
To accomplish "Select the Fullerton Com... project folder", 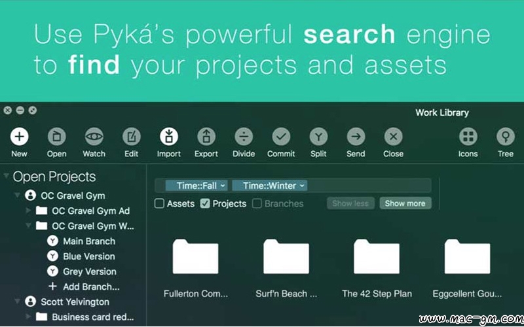I will point(195,256).
